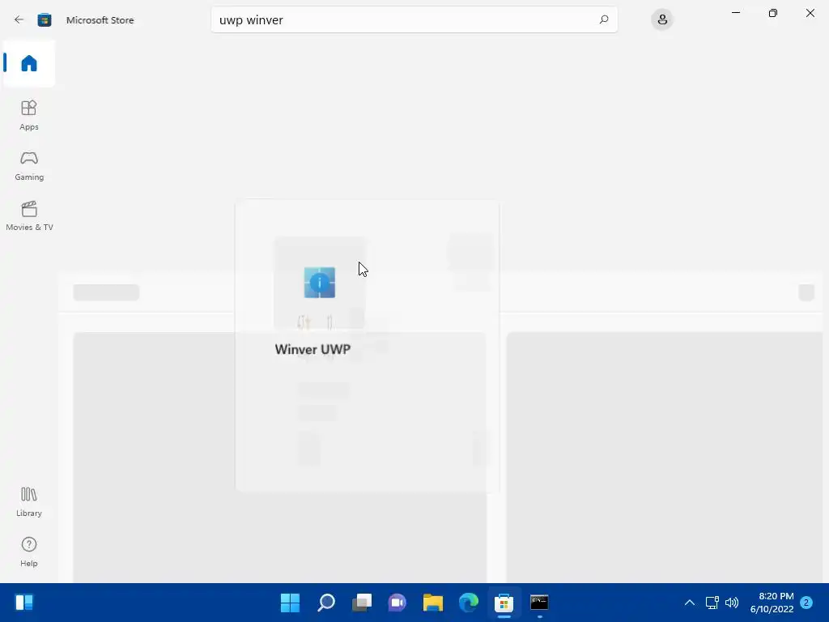
Task: Select the Winver UWP app icon
Action: (x=319, y=283)
